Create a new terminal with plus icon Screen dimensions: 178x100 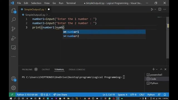pos(154,69)
